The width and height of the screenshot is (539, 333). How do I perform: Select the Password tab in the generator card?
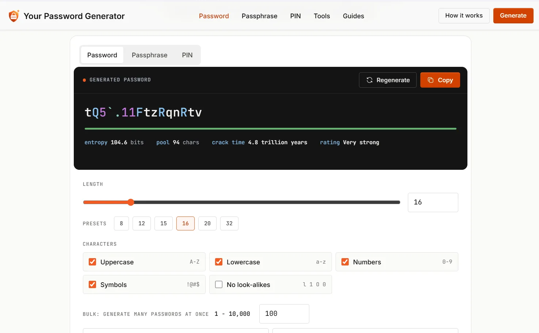tap(102, 55)
